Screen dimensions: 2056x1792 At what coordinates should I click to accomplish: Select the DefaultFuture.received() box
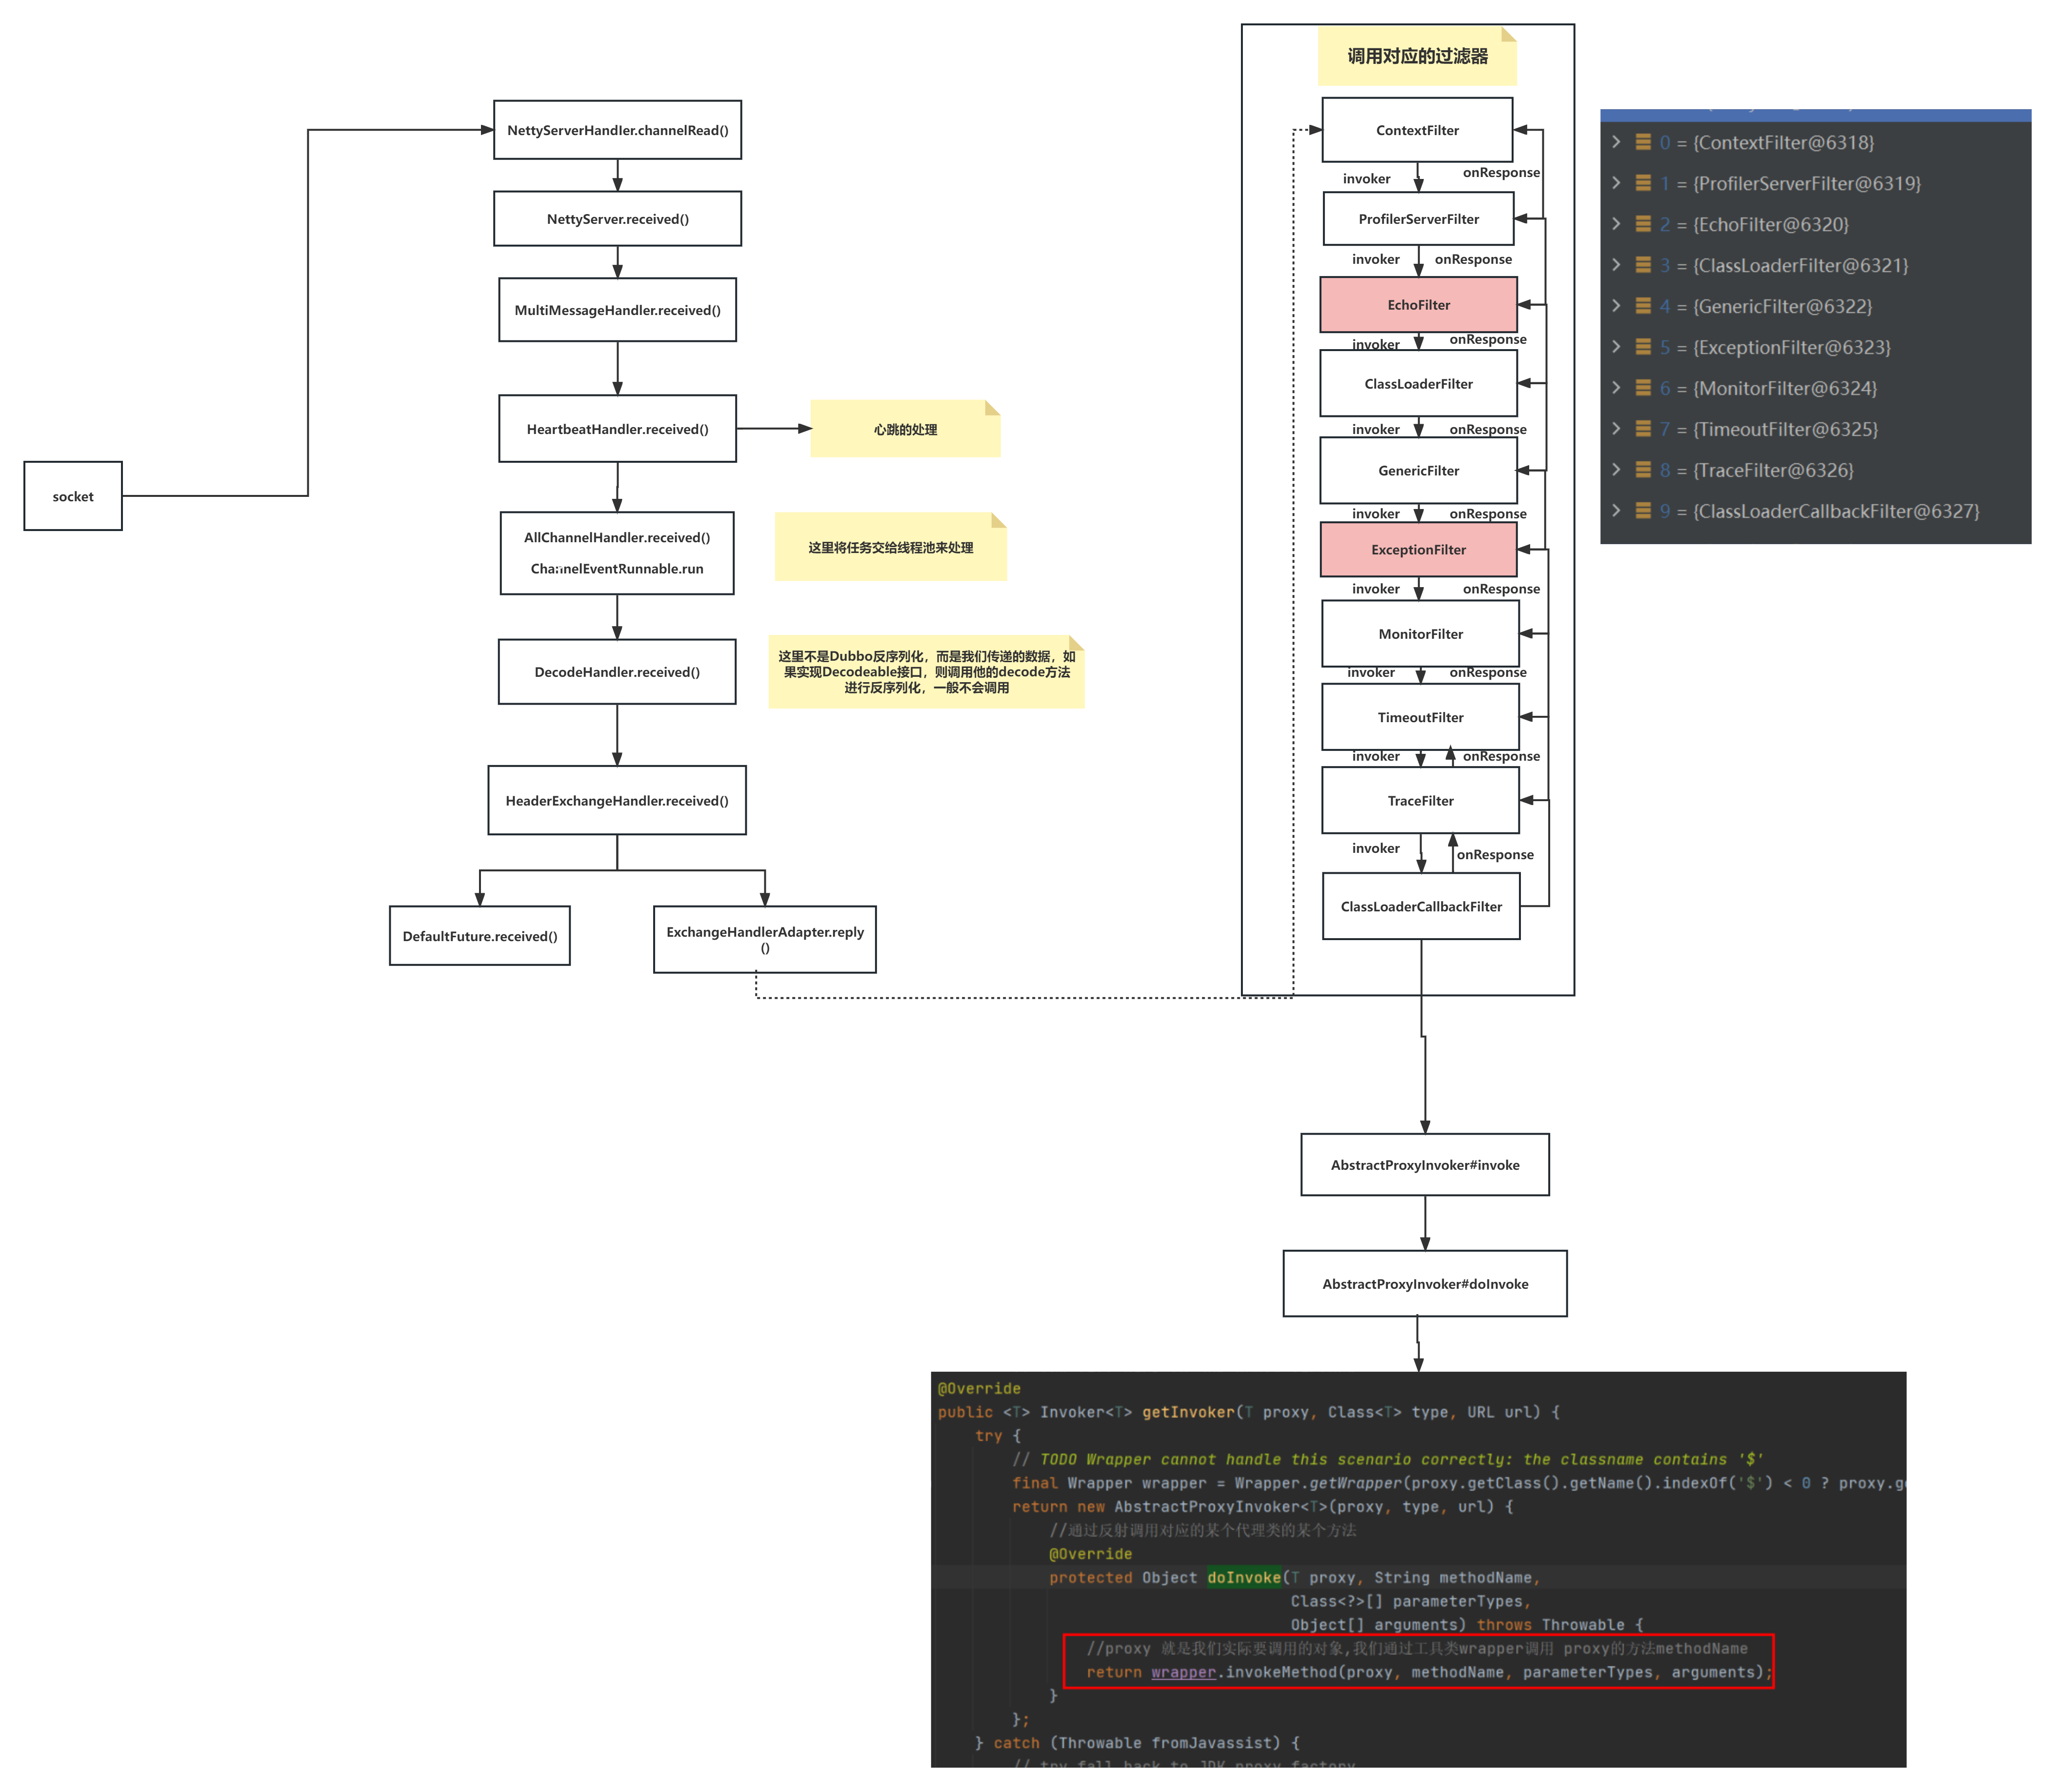(480, 936)
